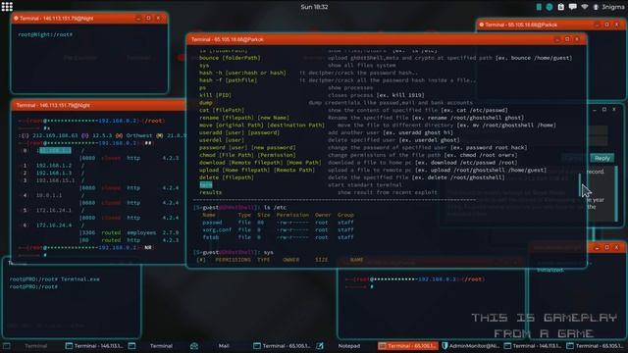
Task: Open the Enigma user menu
Action: pyautogui.click(x=612, y=7)
